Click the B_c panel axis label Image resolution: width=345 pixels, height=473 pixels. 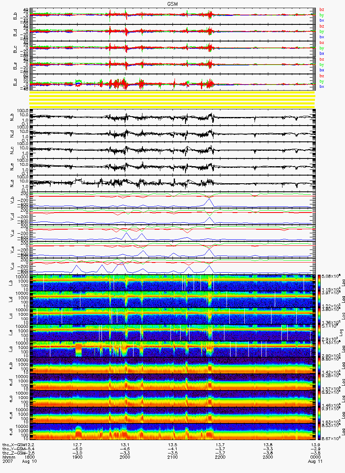point(15,49)
